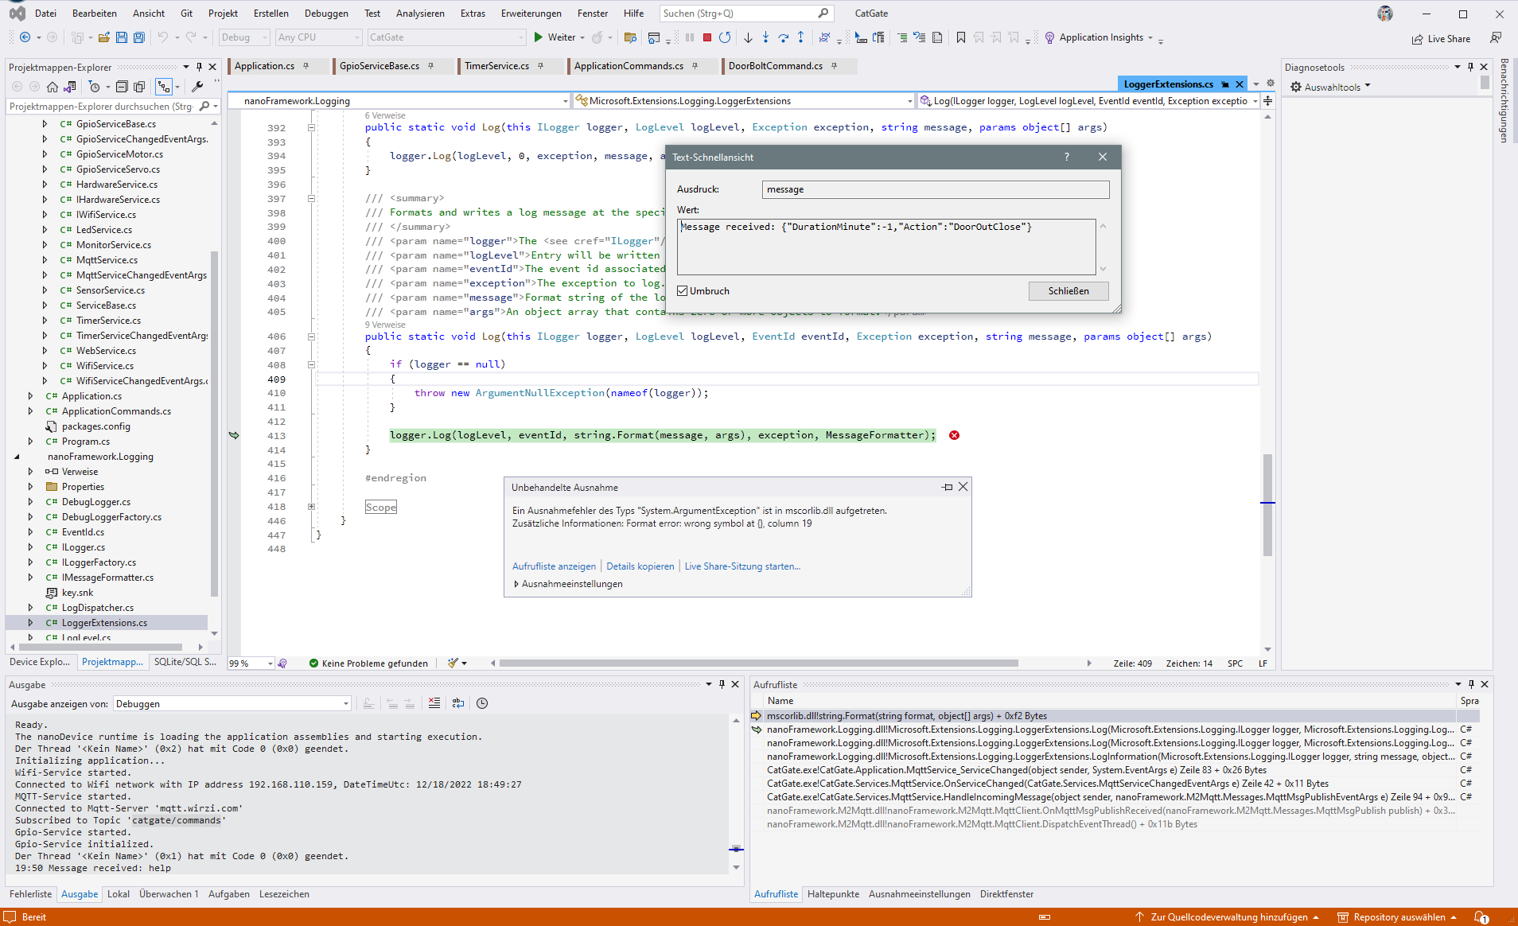Enable the Umbruch checkbox
The width and height of the screenshot is (1518, 926).
pos(683,290)
